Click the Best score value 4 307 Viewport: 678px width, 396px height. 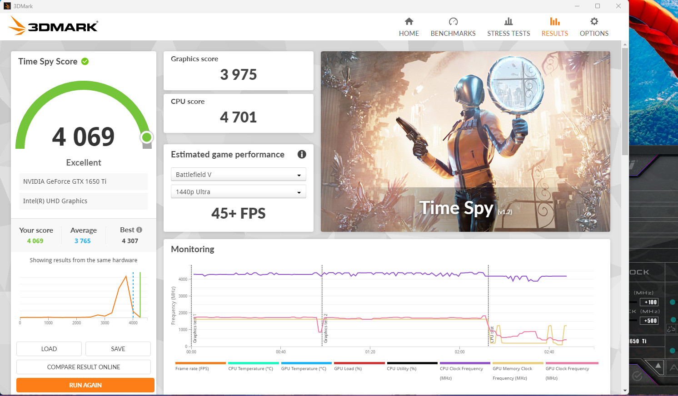coord(130,241)
